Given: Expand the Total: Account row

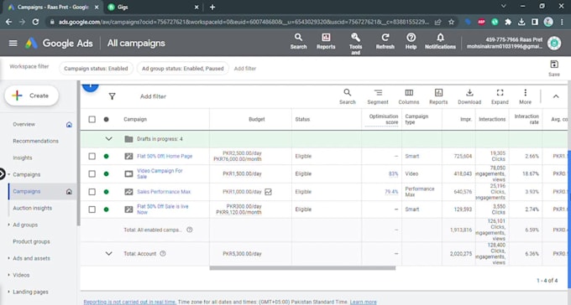Looking at the screenshot, I should [108, 254].
